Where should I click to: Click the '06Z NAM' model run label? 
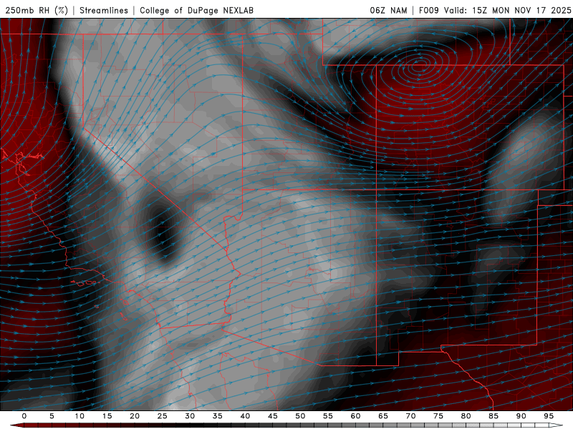pyautogui.click(x=388, y=10)
